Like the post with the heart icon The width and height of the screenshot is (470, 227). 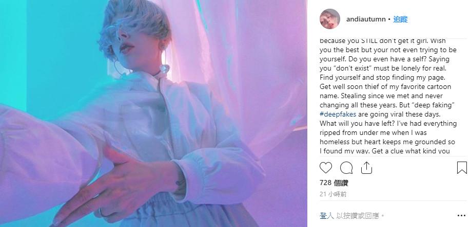click(325, 168)
